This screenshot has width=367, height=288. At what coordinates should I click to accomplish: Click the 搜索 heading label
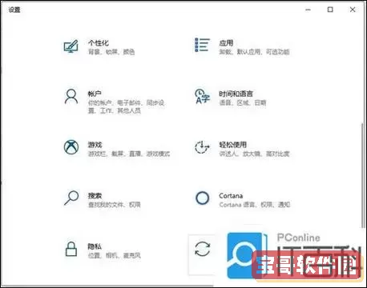[95, 196]
